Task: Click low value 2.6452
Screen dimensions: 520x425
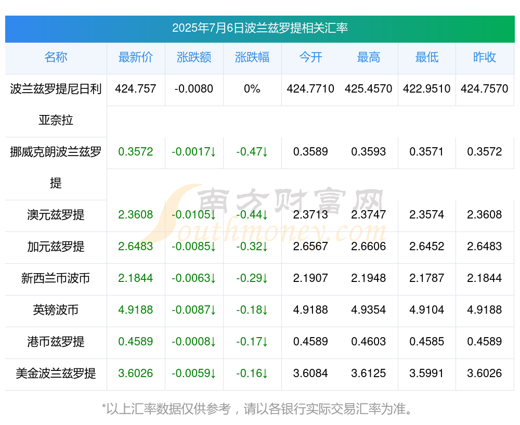Action: tap(427, 246)
